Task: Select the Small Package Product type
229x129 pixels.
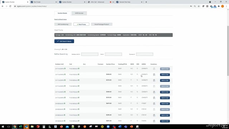Action: tap(102, 24)
